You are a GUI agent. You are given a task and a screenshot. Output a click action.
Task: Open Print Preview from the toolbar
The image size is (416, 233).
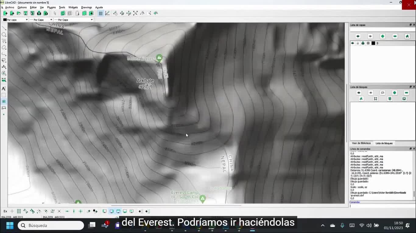46,13
